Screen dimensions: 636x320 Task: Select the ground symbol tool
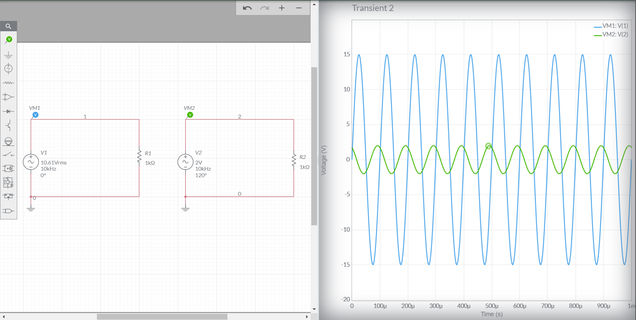pos(9,54)
